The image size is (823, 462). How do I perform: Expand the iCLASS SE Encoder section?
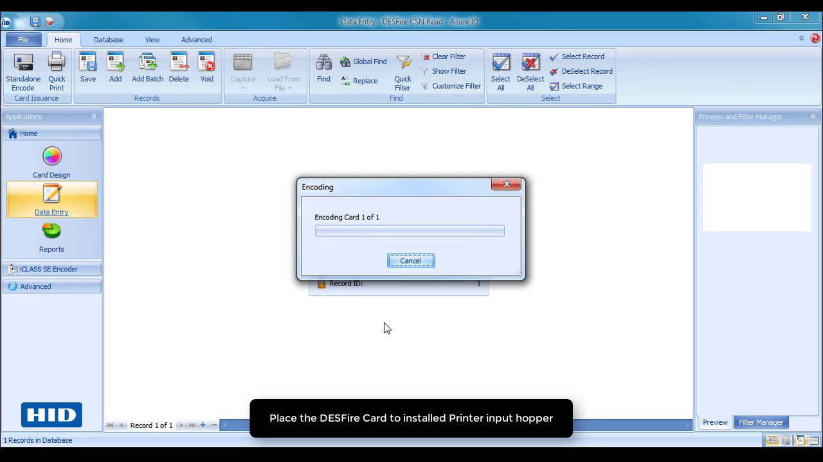51,269
